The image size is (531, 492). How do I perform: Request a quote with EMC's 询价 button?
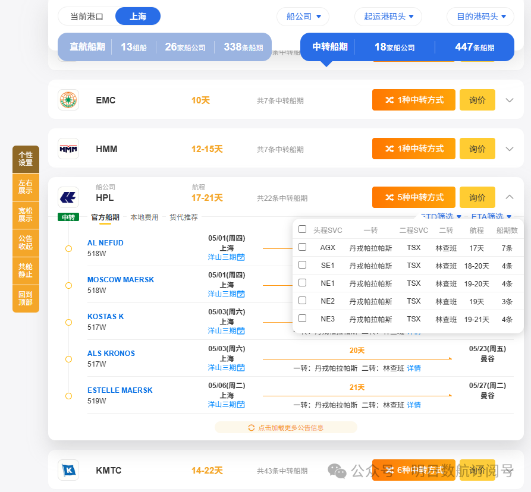click(x=477, y=100)
